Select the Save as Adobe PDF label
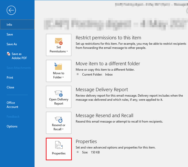188x167 pixels. coord(19,56)
